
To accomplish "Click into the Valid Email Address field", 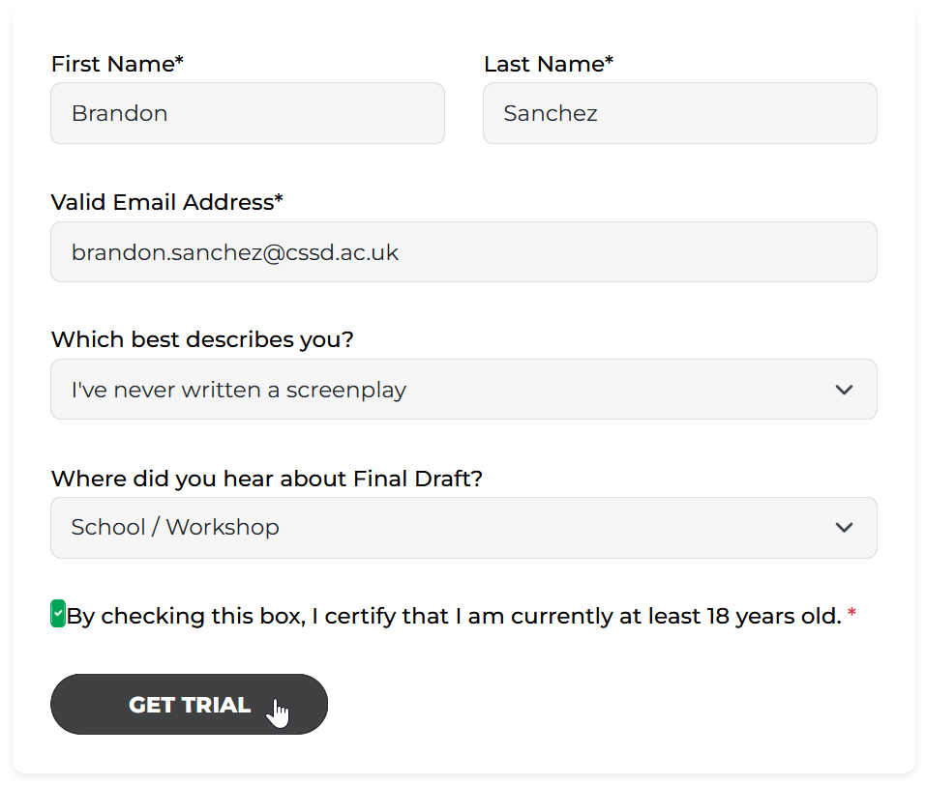I will pos(463,252).
